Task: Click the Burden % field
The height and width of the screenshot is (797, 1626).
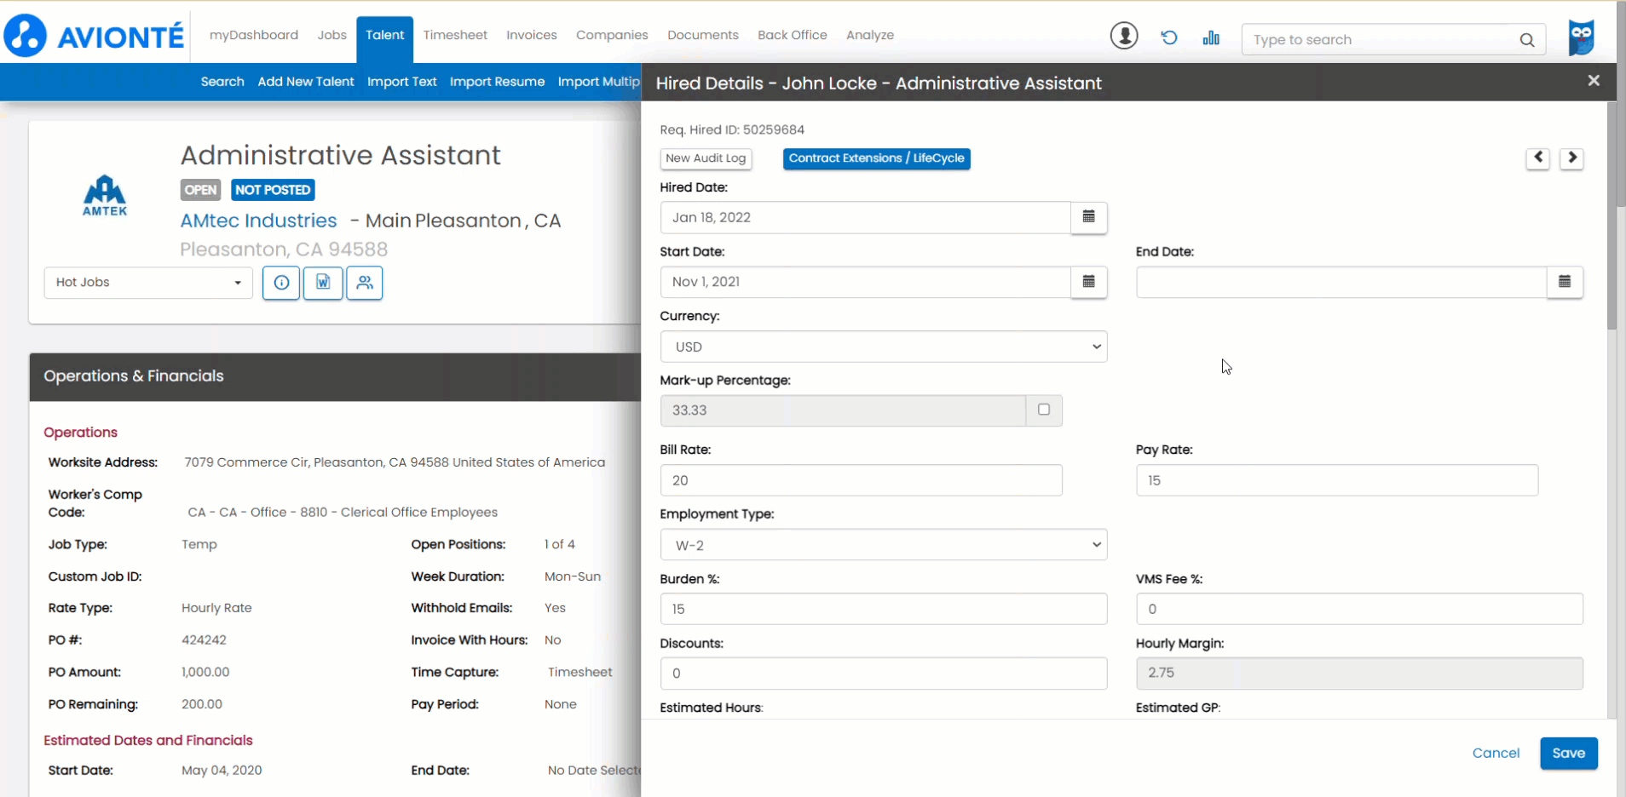Action: coord(884,609)
